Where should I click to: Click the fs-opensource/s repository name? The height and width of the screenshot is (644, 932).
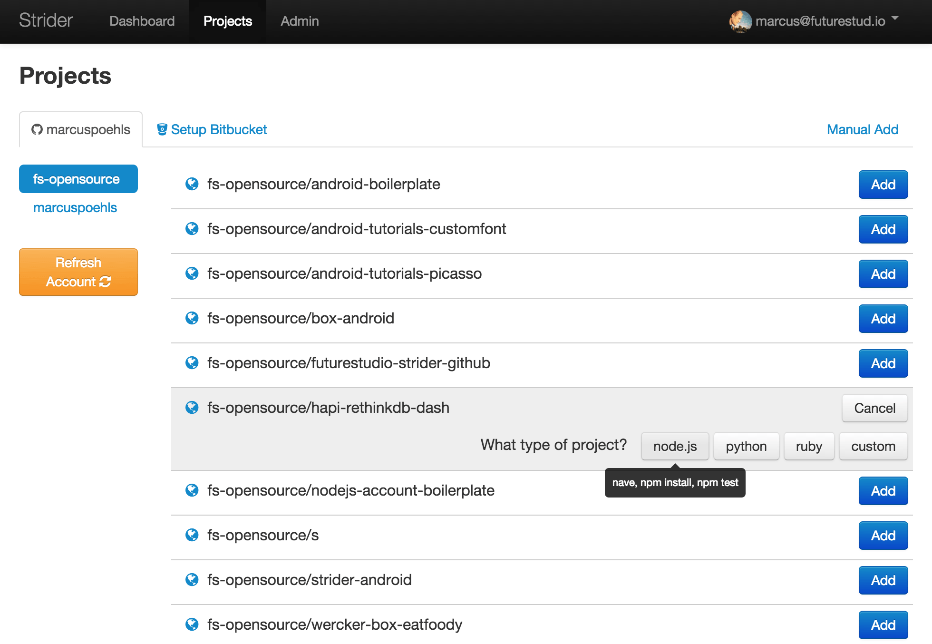pos(263,535)
